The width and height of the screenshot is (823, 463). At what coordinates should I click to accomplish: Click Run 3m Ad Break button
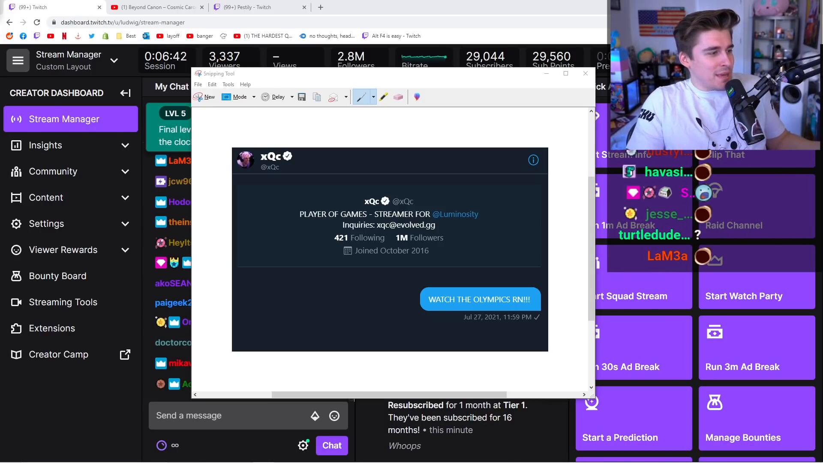click(x=757, y=348)
